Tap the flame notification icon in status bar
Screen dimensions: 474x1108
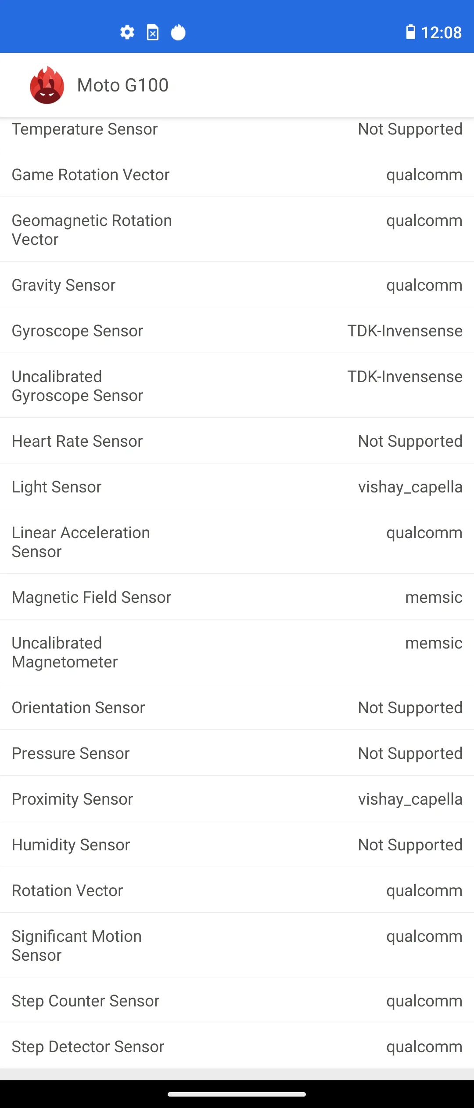tap(178, 32)
